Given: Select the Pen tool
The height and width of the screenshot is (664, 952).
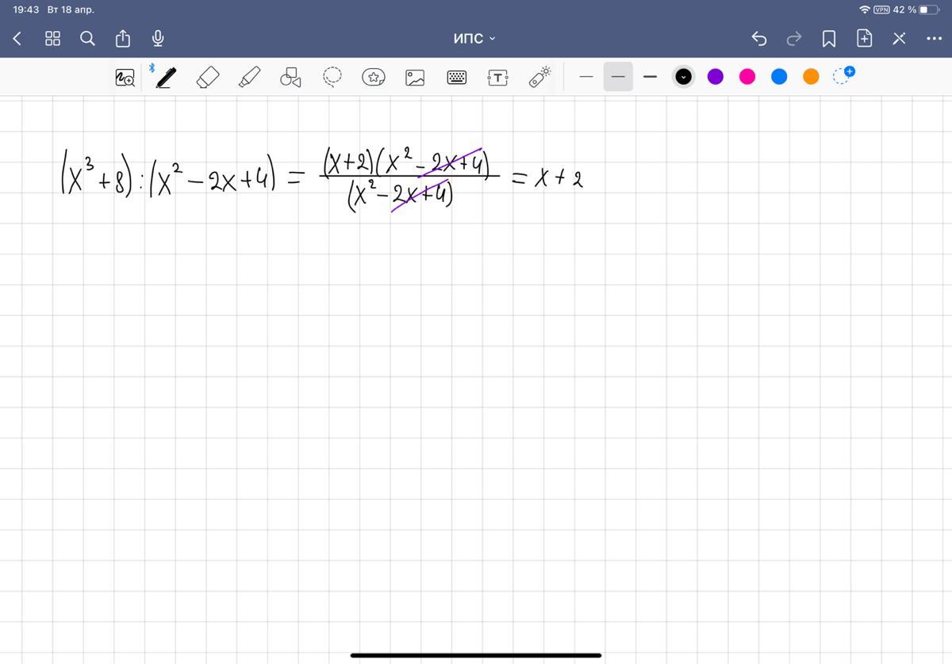Looking at the screenshot, I should pos(166,77).
